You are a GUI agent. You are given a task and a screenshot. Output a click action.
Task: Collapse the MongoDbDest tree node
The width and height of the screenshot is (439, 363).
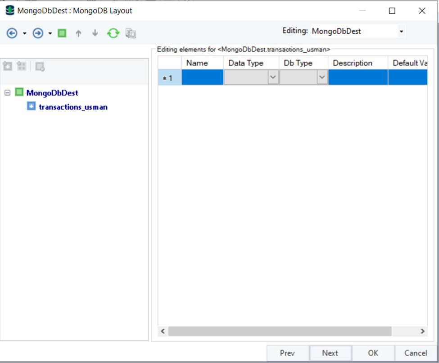7,93
